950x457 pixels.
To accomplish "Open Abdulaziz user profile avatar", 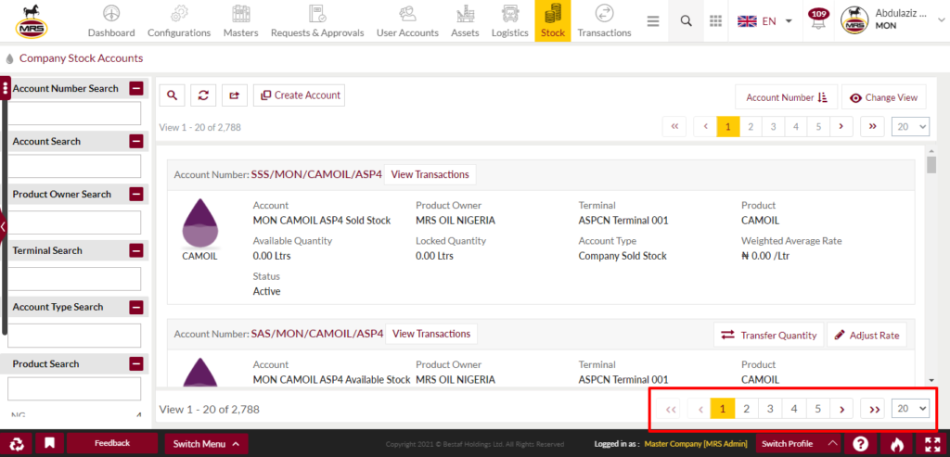I will (x=854, y=21).
